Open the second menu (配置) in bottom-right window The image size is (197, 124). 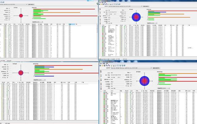(104, 64)
